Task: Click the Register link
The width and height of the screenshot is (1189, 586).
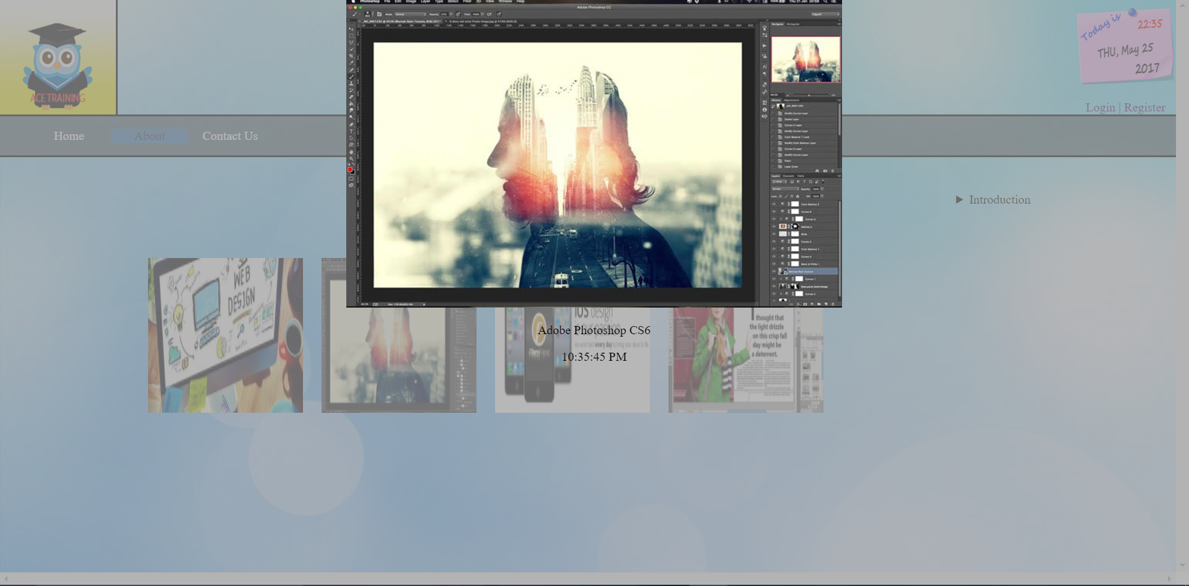Action: tap(1144, 108)
